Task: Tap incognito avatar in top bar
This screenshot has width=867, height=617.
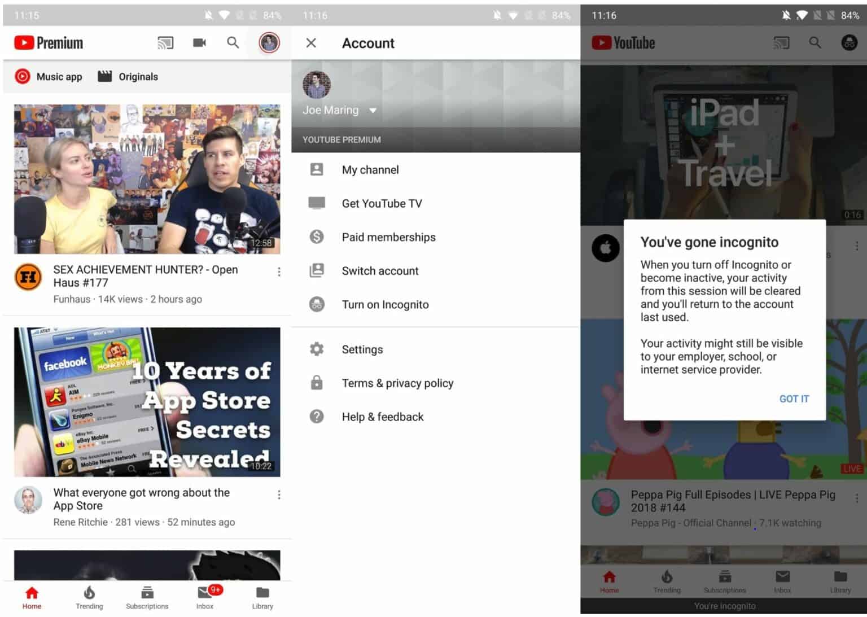Action: (849, 43)
